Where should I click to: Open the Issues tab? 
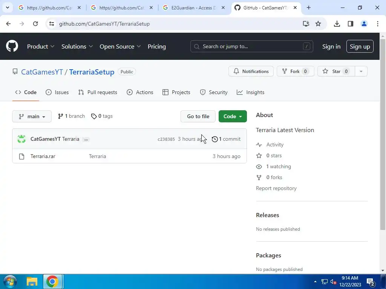pos(57,93)
